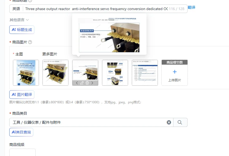This screenshot has height=156, width=229.
Task: Click the 翻译 link beside the title
Action: pyautogui.click(x=191, y=7)
